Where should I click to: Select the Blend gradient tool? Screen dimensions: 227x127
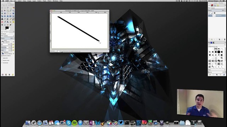[x=8, y=19]
